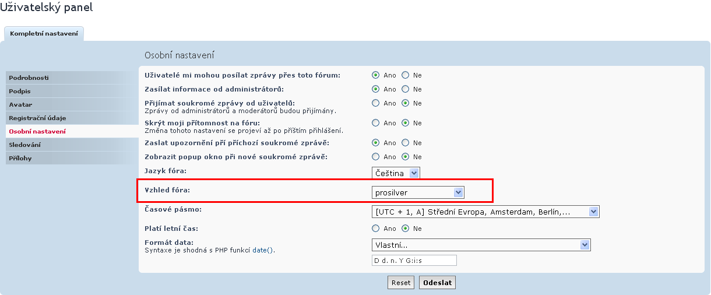Image resolution: width=711 pixels, height=295 pixels.
Task: Choose Ano for popup on new message
Action: tap(376, 157)
